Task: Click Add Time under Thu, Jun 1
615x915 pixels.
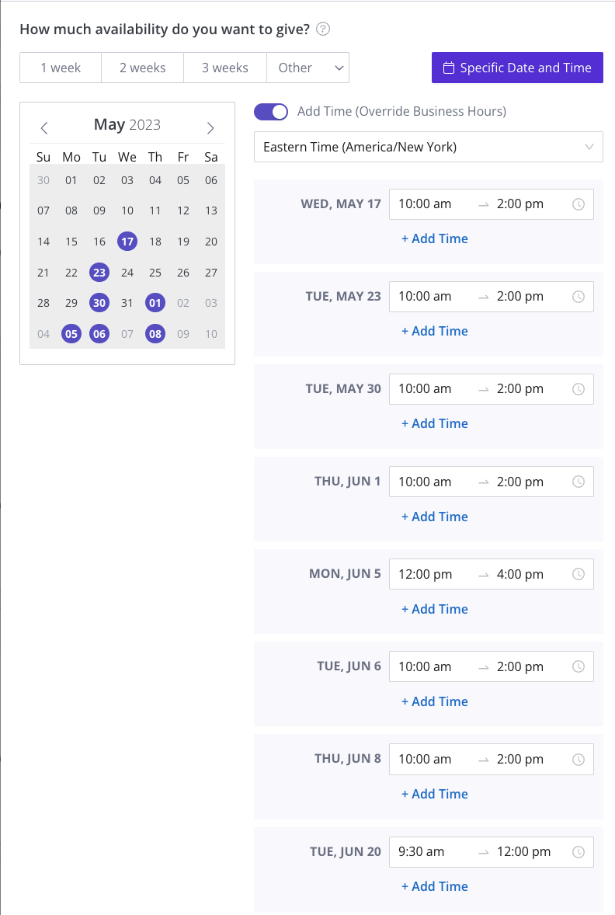Action: (x=435, y=517)
